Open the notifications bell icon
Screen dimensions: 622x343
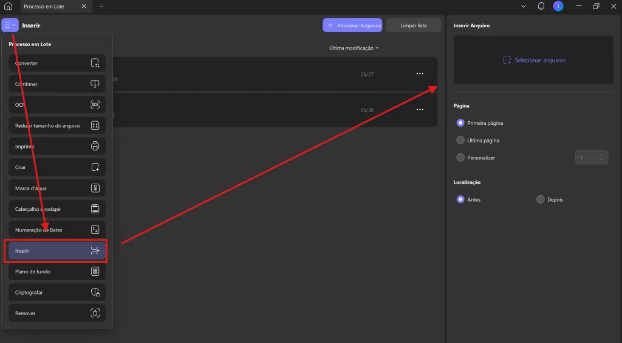click(541, 6)
